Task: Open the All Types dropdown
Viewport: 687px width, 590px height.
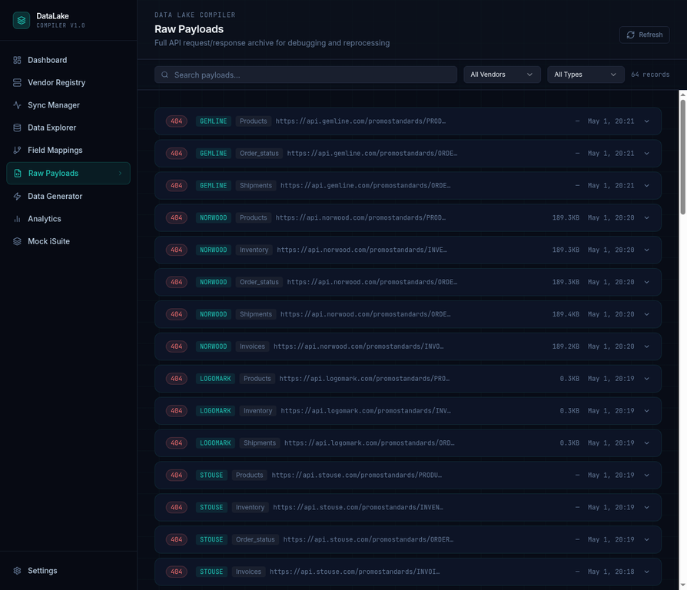Action: coord(586,75)
